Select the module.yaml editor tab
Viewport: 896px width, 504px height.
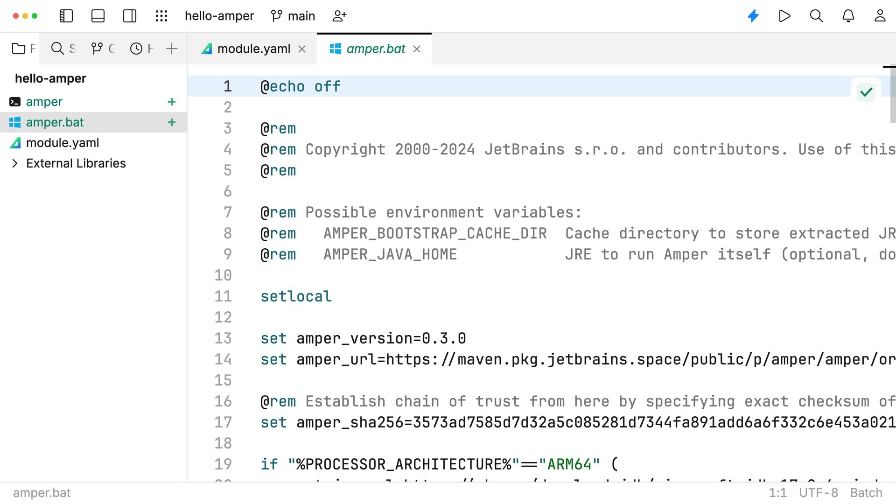253,49
